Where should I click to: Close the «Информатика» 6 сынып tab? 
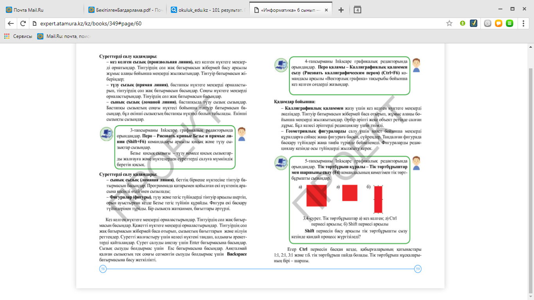pos(326,10)
